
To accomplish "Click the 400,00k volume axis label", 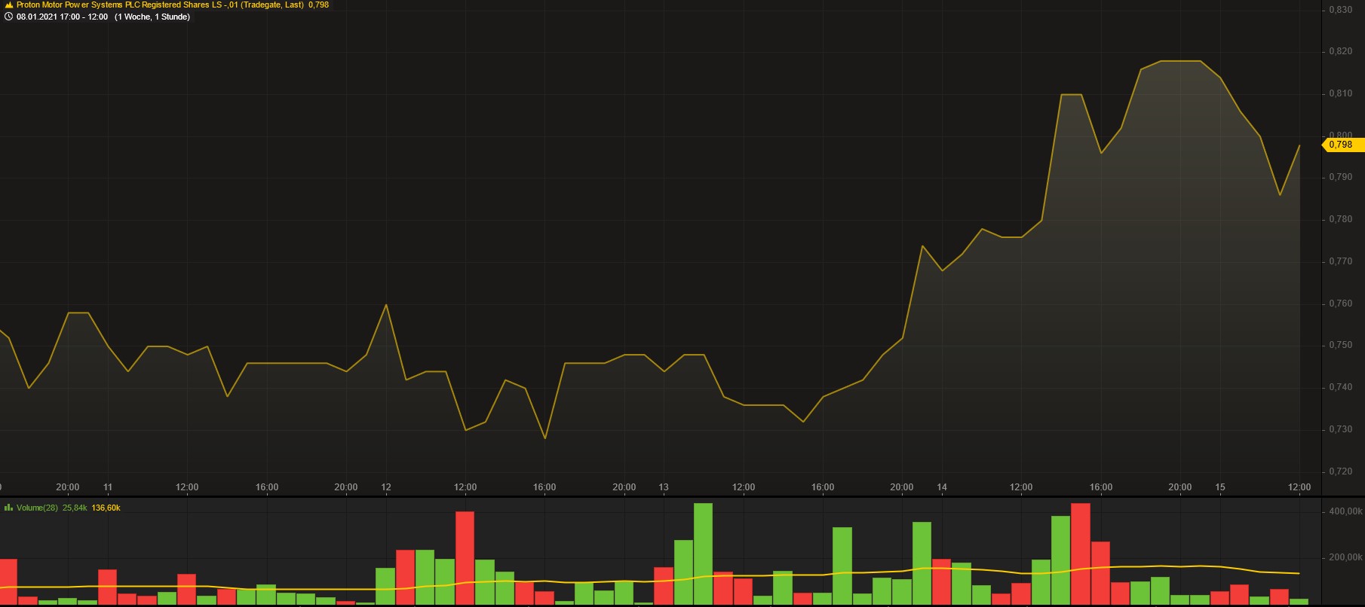I will coord(1345,511).
